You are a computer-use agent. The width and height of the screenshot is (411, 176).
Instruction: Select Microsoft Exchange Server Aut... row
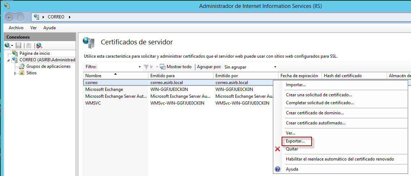(178, 96)
